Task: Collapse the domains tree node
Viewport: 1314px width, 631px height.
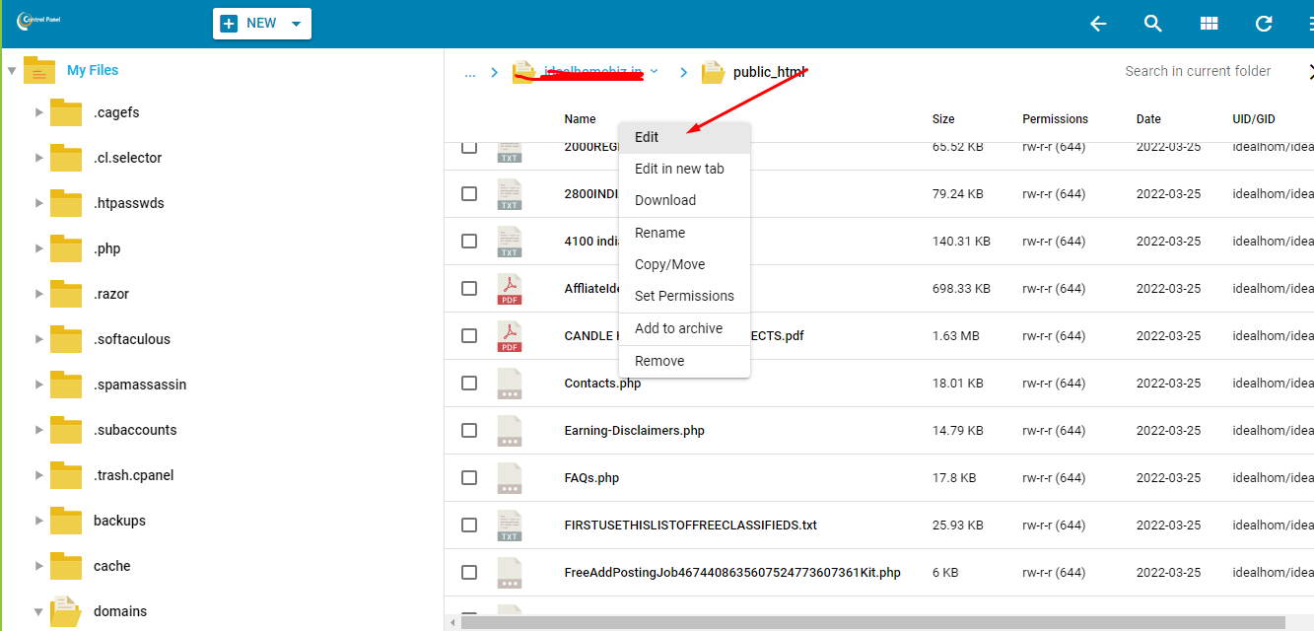Action: coord(39,612)
